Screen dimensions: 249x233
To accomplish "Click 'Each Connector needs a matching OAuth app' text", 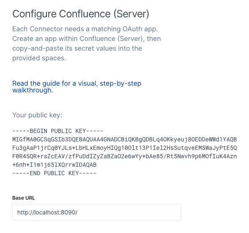I will tap(85, 29).
